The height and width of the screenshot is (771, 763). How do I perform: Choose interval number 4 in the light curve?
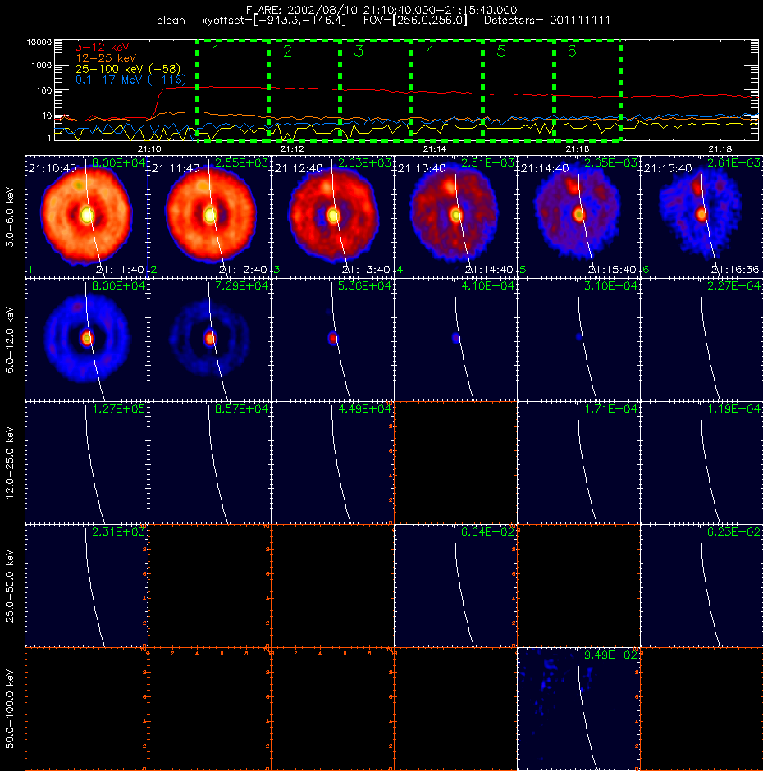430,51
